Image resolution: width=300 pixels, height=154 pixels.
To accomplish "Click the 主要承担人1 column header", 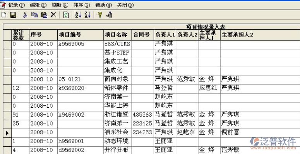I will coord(209,35).
